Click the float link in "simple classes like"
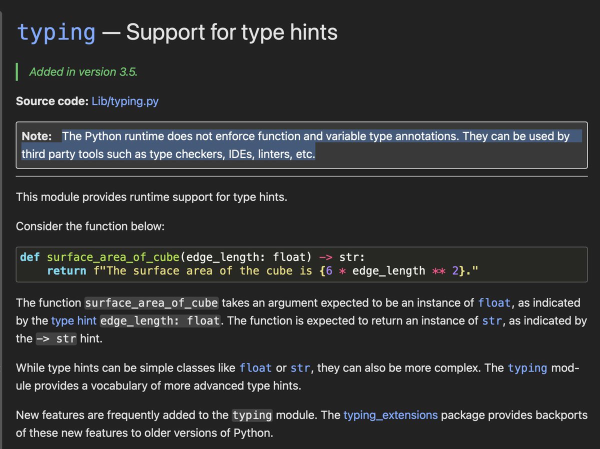The height and width of the screenshot is (449, 600). click(255, 368)
